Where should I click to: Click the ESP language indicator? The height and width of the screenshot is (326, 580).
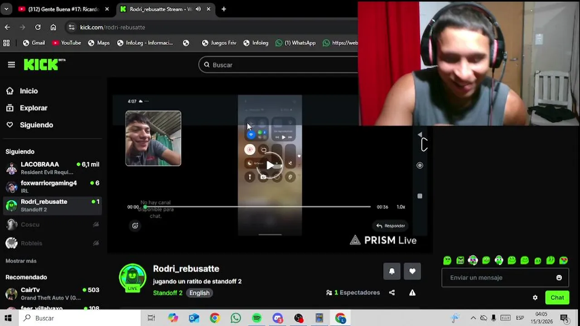[520, 318]
